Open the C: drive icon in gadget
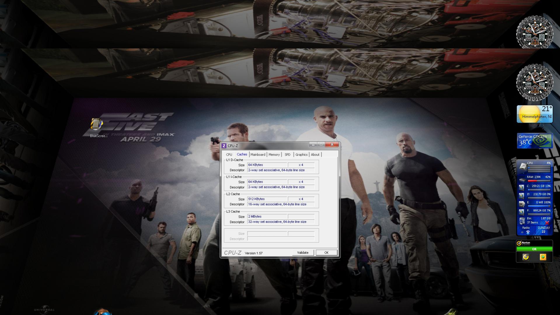 521,187
